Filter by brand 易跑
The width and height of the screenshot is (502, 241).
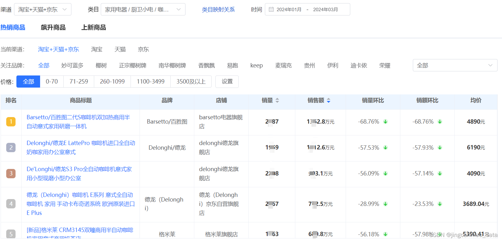point(233,66)
